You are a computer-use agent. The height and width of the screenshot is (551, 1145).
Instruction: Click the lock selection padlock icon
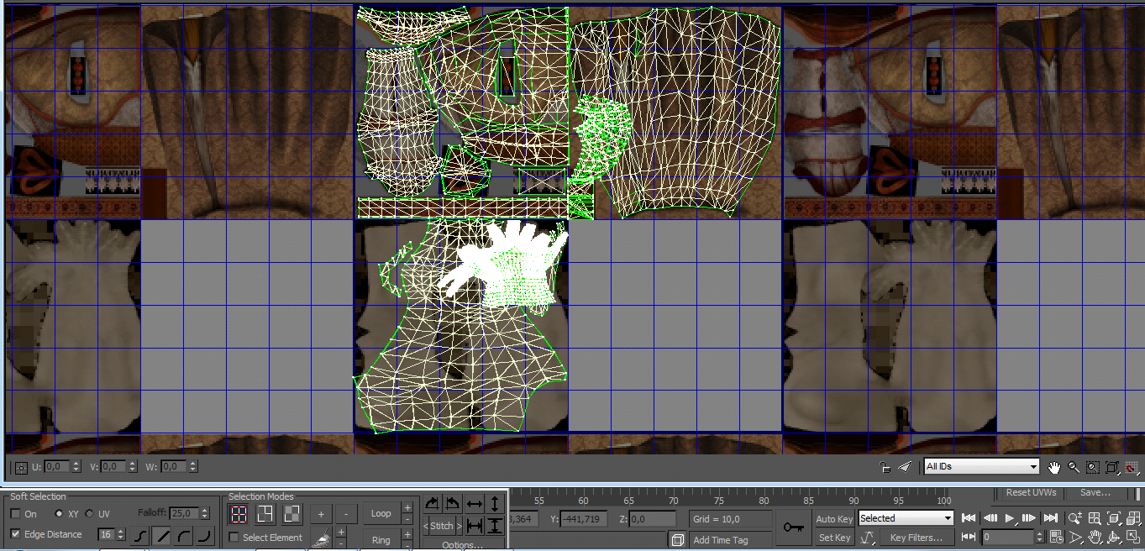point(885,467)
